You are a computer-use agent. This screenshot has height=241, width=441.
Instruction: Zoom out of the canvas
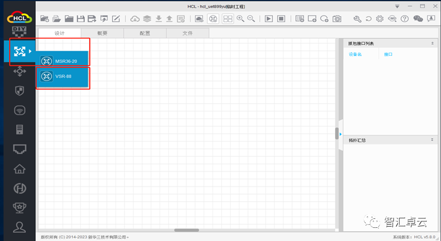(x=251, y=19)
